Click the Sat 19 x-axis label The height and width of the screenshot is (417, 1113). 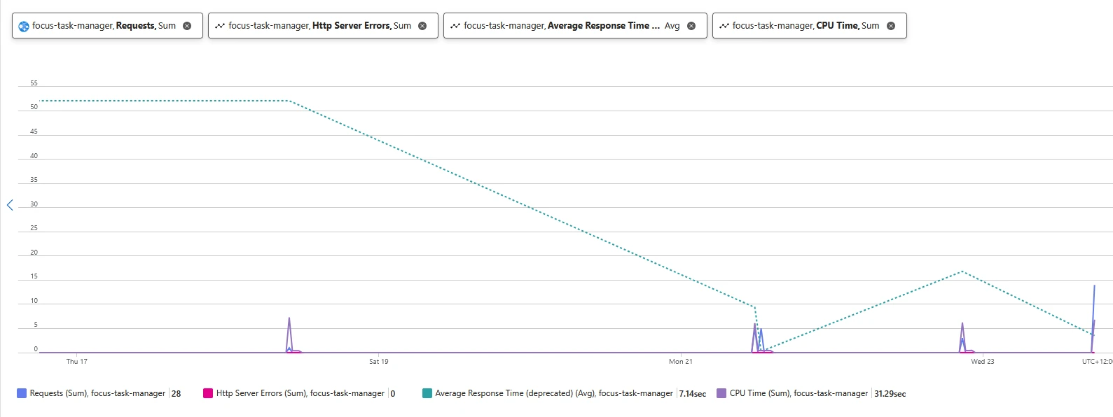[x=379, y=362]
